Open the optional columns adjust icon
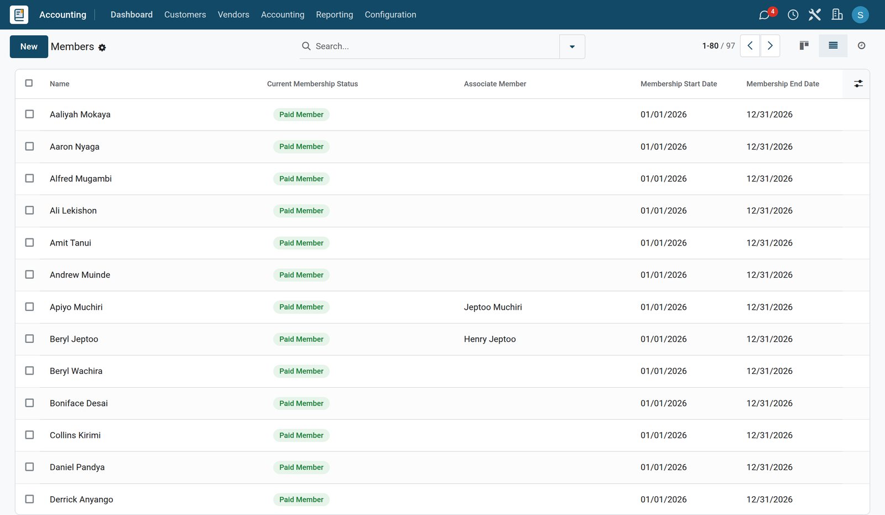The height and width of the screenshot is (515, 885). (x=858, y=84)
